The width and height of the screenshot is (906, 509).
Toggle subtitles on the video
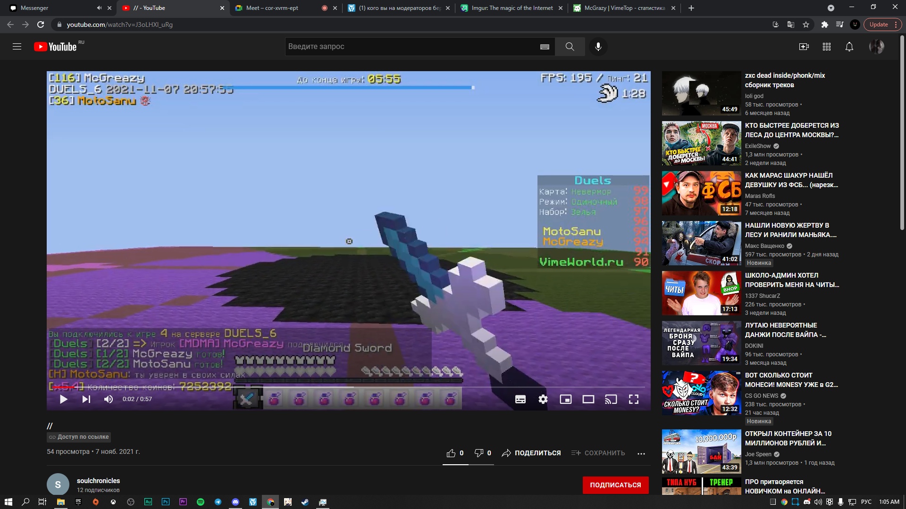[x=520, y=399]
